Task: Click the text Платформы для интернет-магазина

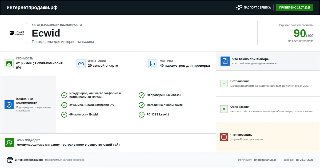Action: (x=63, y=42)
